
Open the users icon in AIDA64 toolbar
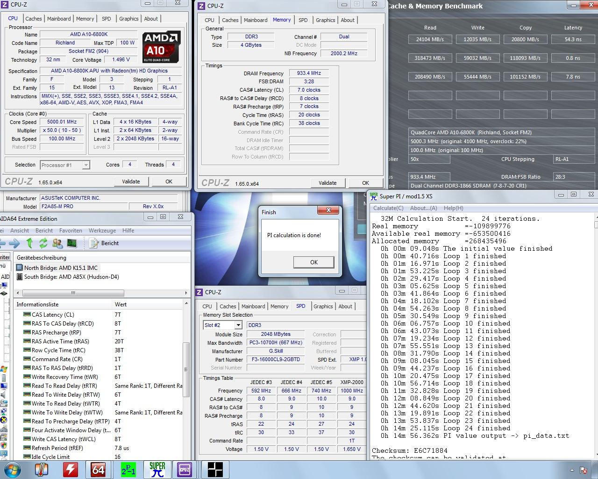click(57, 243)
